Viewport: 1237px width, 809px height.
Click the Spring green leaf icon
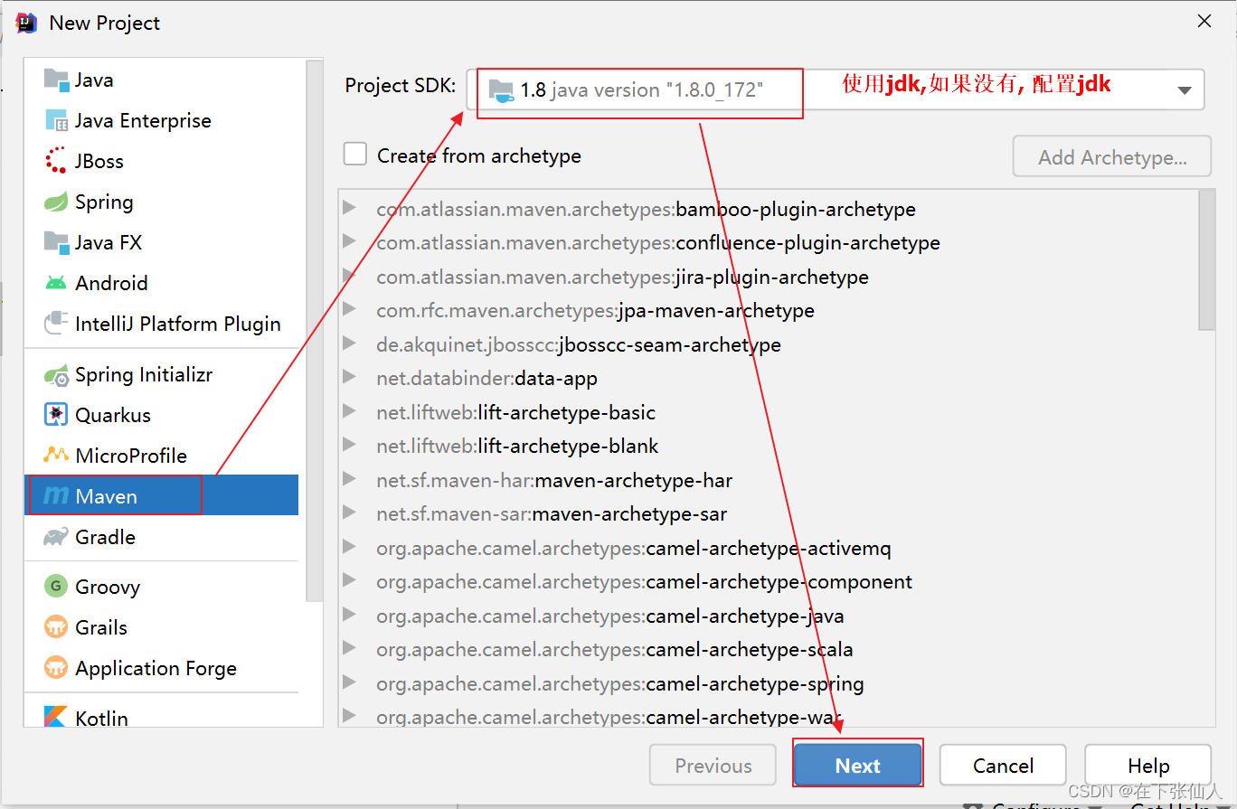(x=56, y=202)
